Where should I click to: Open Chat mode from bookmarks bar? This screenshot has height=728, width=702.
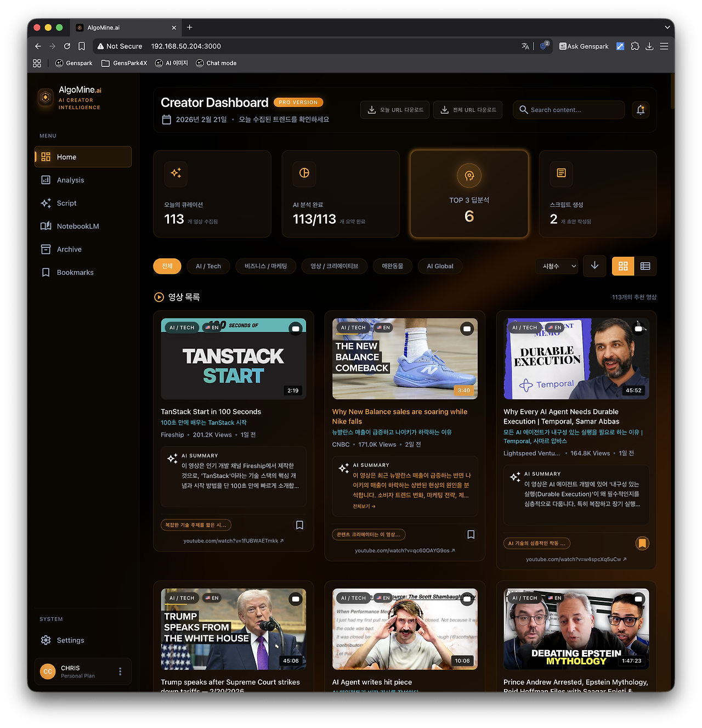[216, 63]
